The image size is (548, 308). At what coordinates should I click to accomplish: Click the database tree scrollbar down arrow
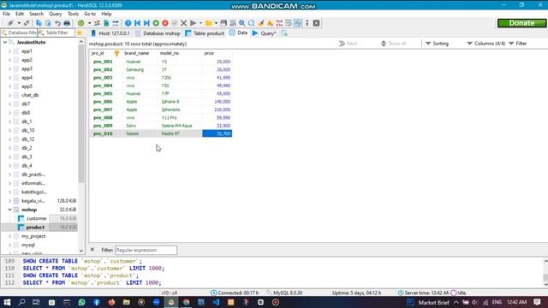(81, 251)
